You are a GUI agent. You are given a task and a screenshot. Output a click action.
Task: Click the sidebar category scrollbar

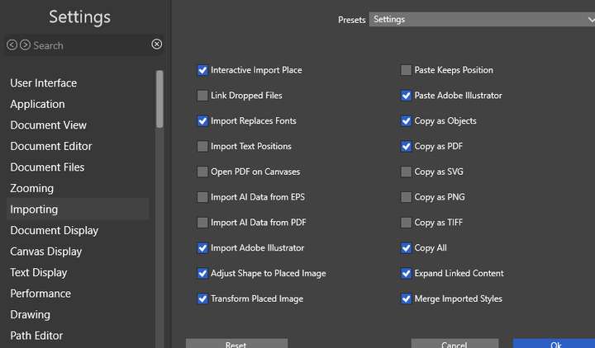(159, 99)
